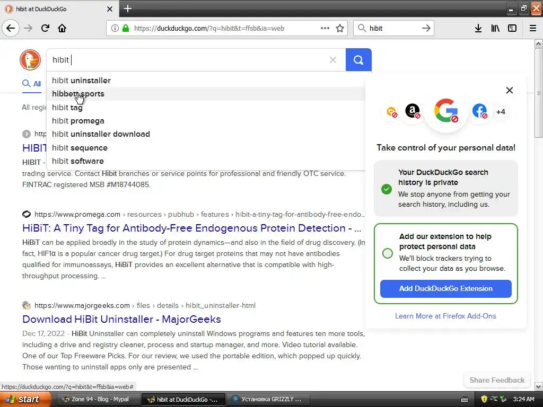Click the +4 more trackers badge

501,112
